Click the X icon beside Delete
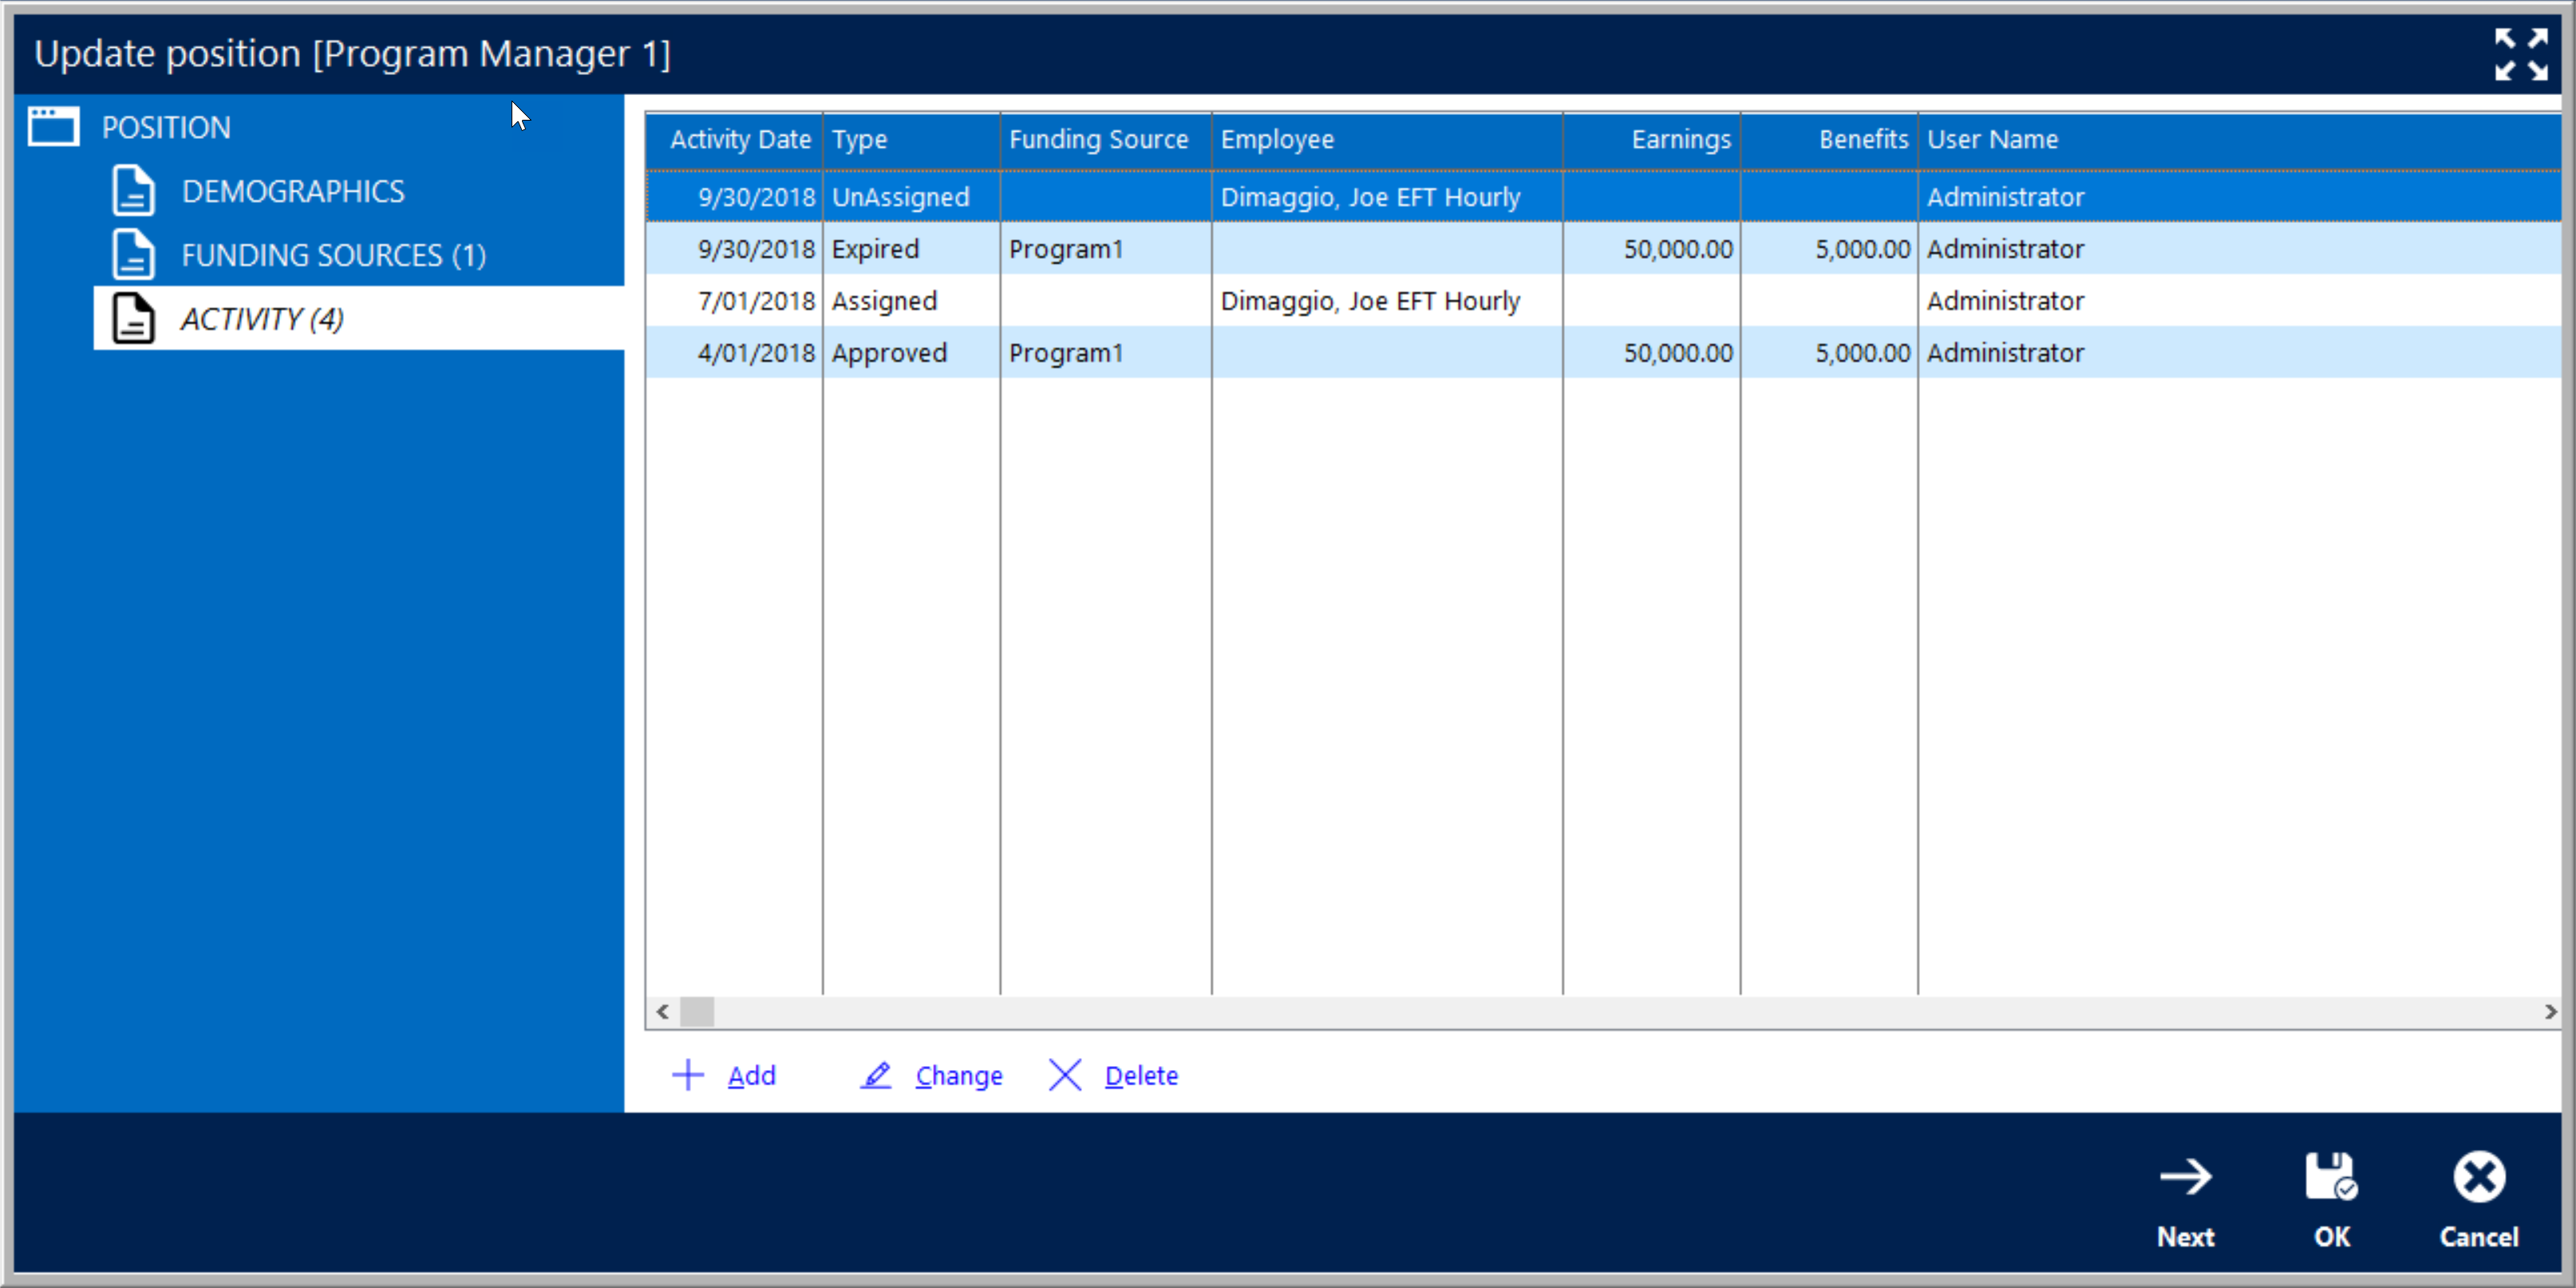 (1065, 1075)
